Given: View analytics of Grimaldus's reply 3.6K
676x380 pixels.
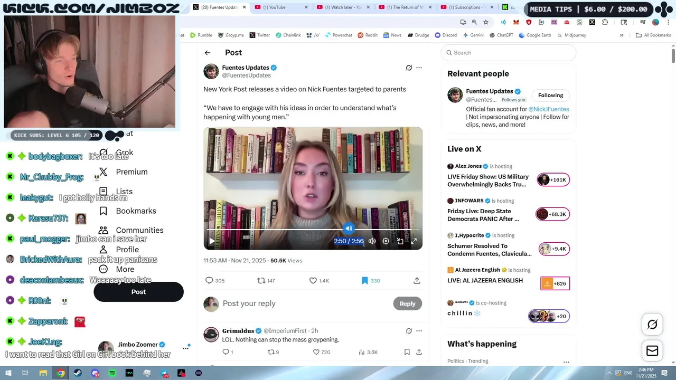Looking at the screenshot, I should click(368, 352).
